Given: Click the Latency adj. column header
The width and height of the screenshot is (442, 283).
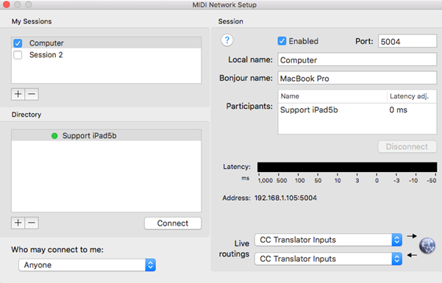Looking at the screenshot, I should tap(412, 96).
